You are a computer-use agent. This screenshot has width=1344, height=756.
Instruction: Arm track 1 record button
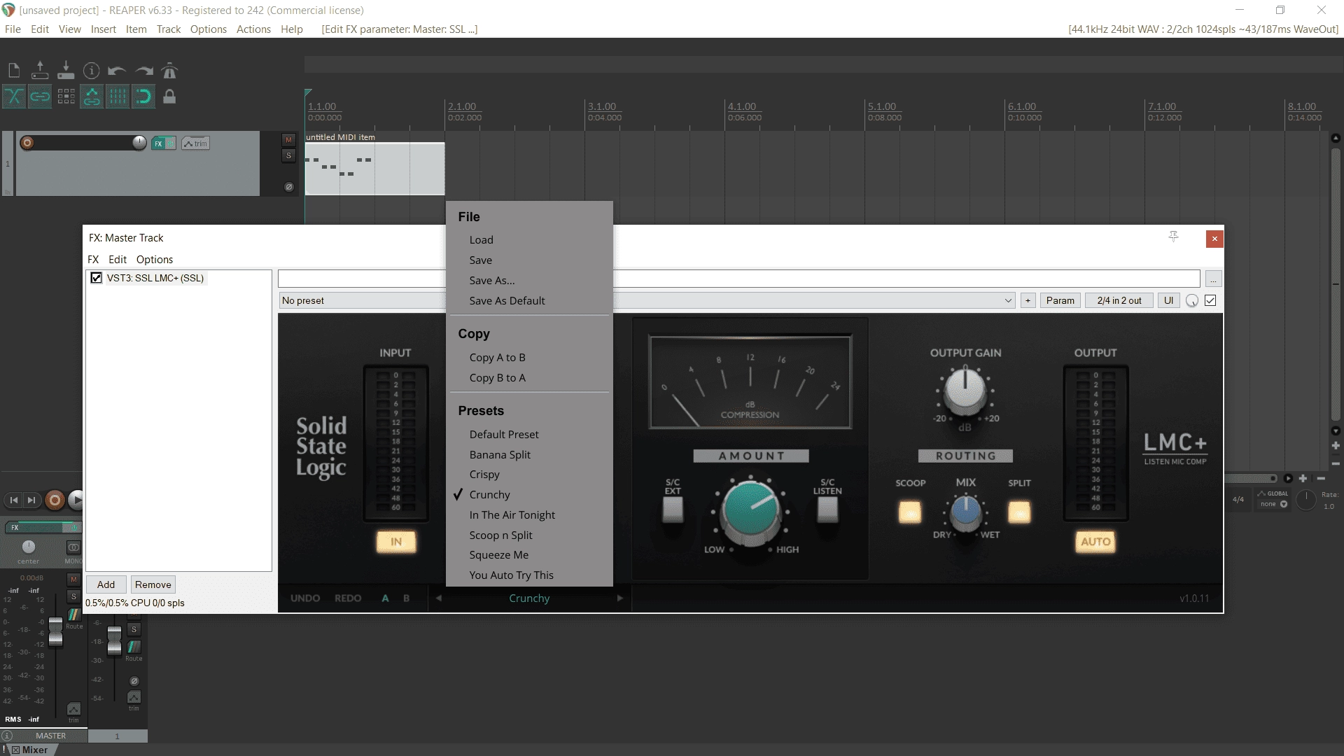27,143
